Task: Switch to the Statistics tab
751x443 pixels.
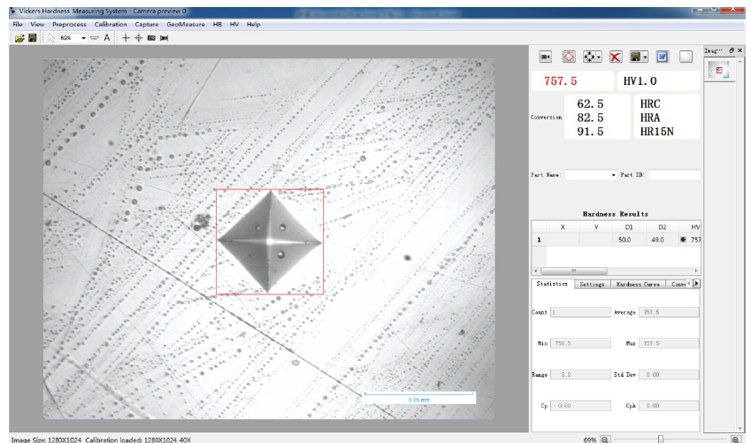Action: pyautogui.click(x=552, y=284)
